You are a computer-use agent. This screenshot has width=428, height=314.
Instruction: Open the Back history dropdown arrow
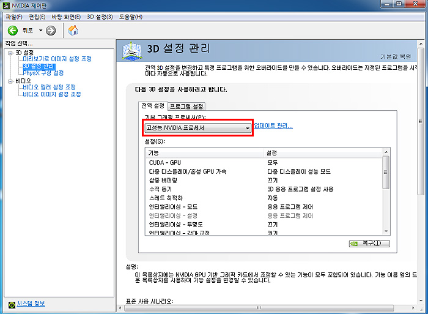(x=41, y=31)
